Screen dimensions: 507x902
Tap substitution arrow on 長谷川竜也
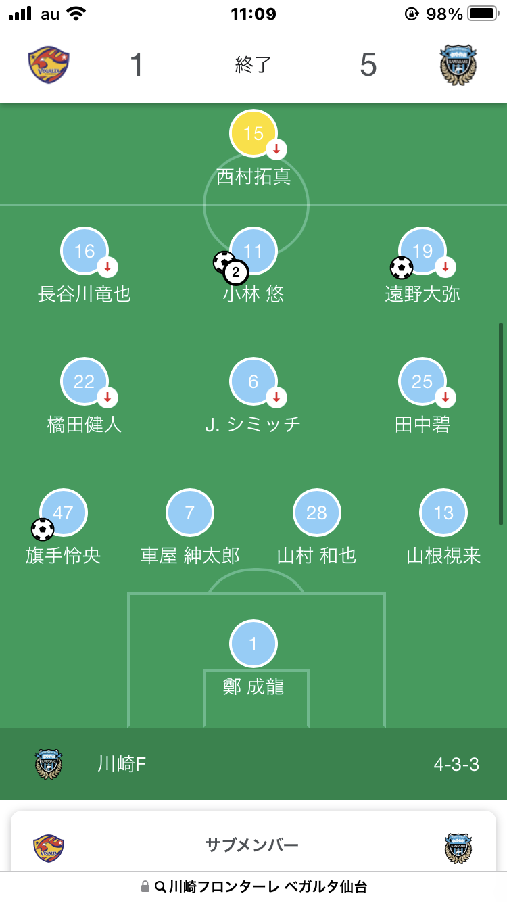pyautogui.click(x=107, y=266)
